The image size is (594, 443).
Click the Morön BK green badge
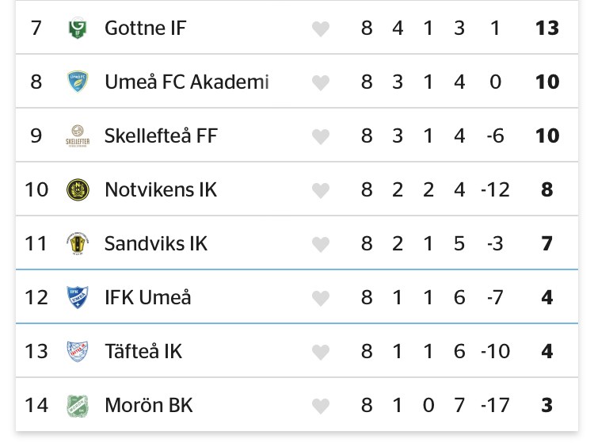pyautogui.click(x=78, y=406)
